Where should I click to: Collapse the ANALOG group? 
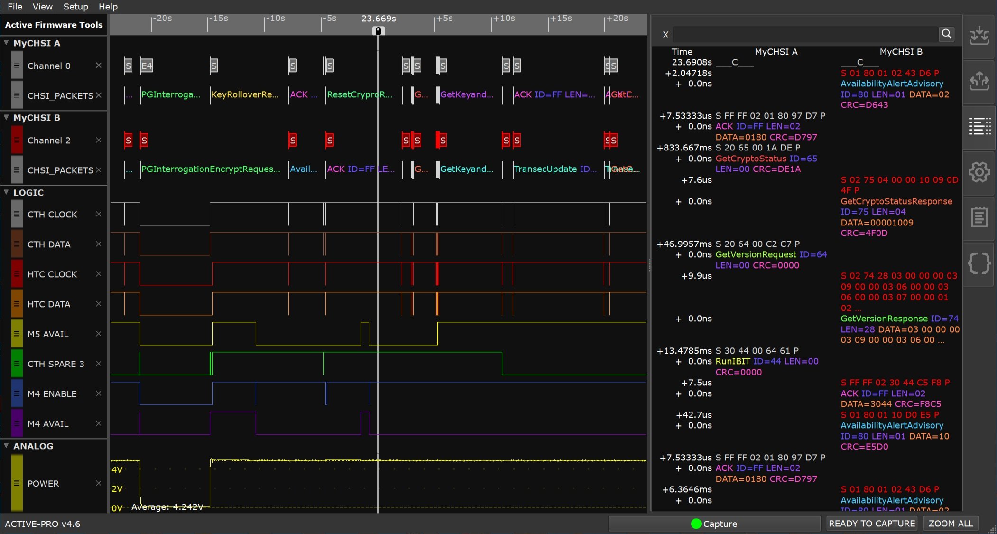coord(7,446)
